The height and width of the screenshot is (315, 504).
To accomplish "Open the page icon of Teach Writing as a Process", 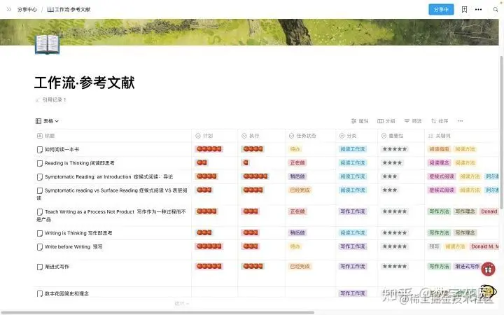I will pyautogui.click(x=39, y=212).
